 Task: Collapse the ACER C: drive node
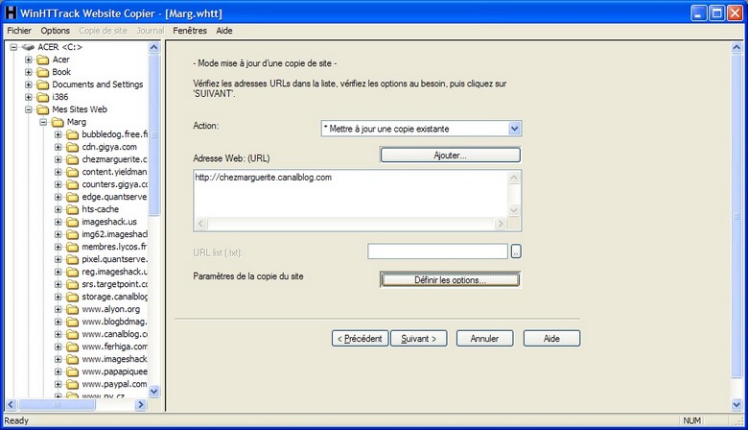[13, 47]
